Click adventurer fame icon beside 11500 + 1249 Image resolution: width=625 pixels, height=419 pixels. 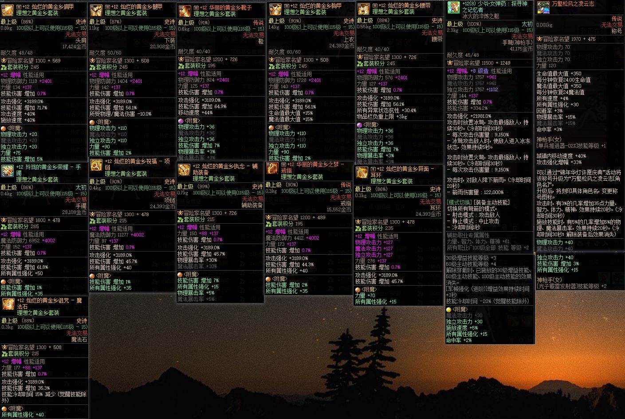(x=450, y=63)
